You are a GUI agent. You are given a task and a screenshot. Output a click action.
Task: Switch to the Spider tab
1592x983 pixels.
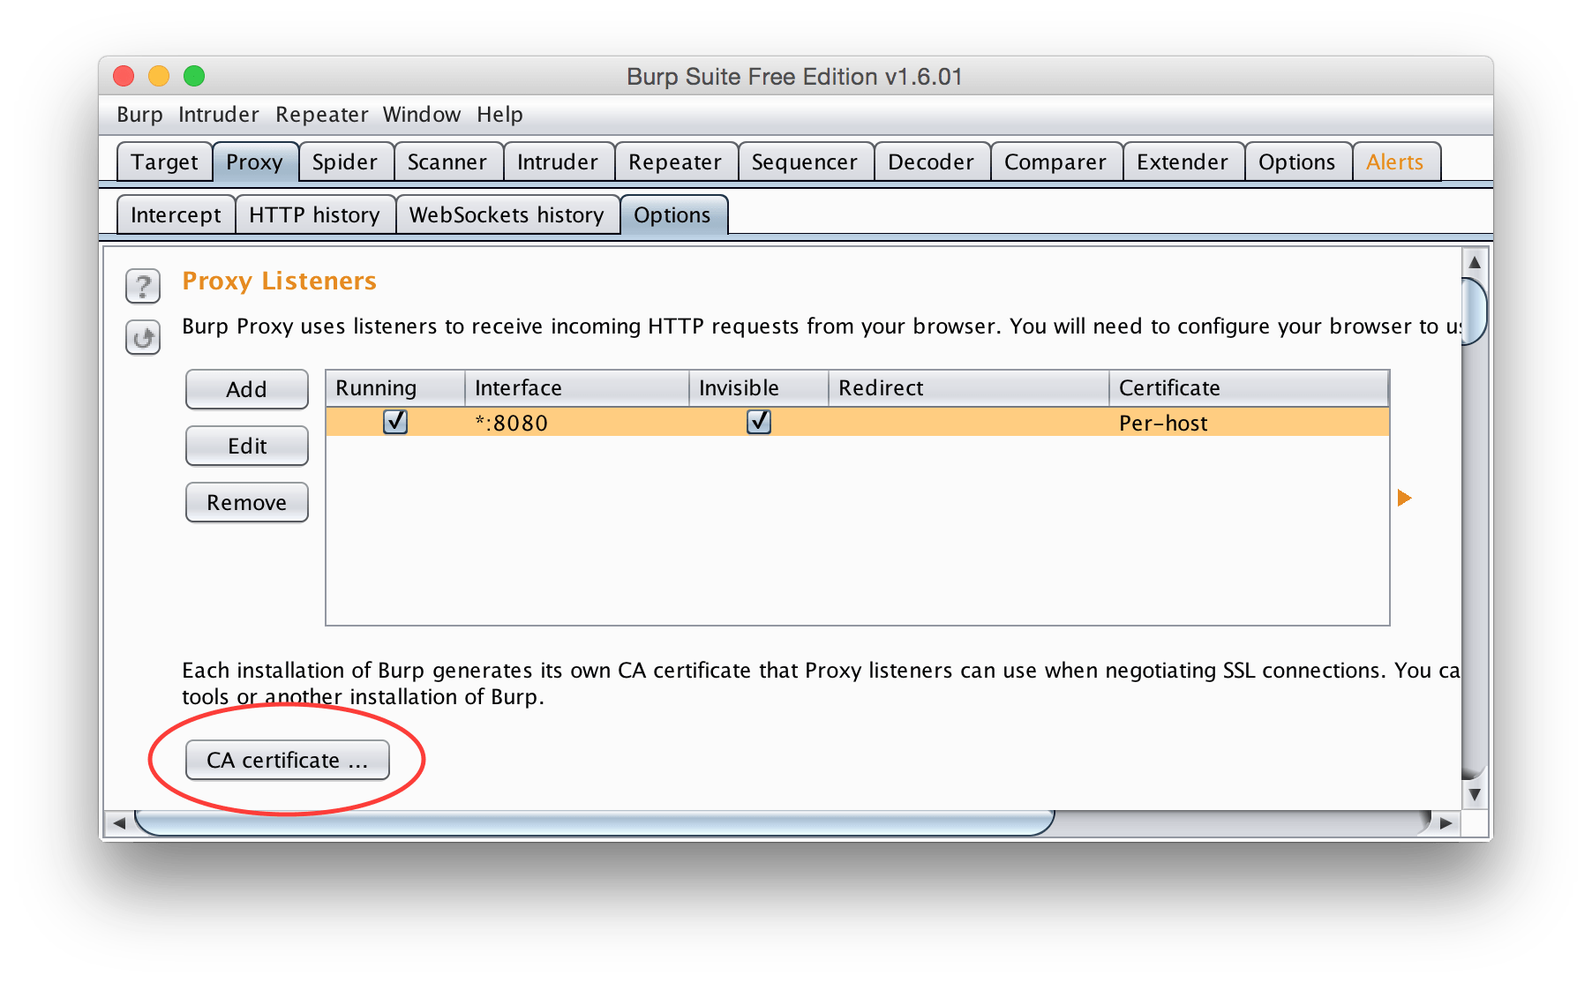345,162
